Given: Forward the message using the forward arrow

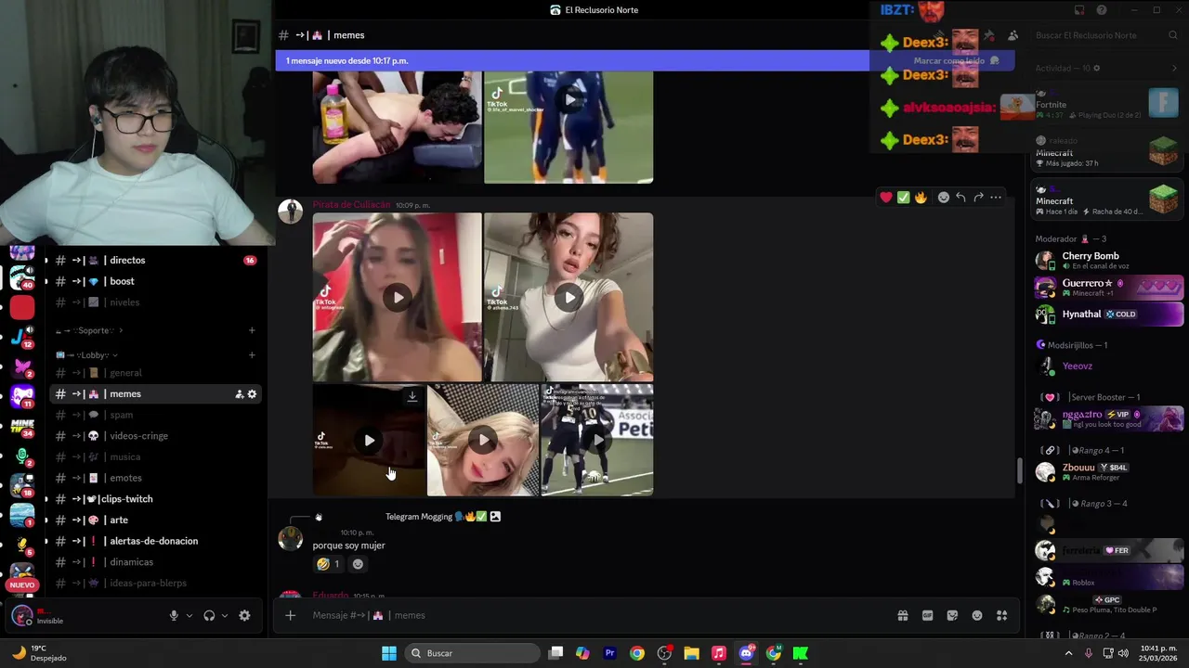Looking at the screenshot, I should pos(978,197).
